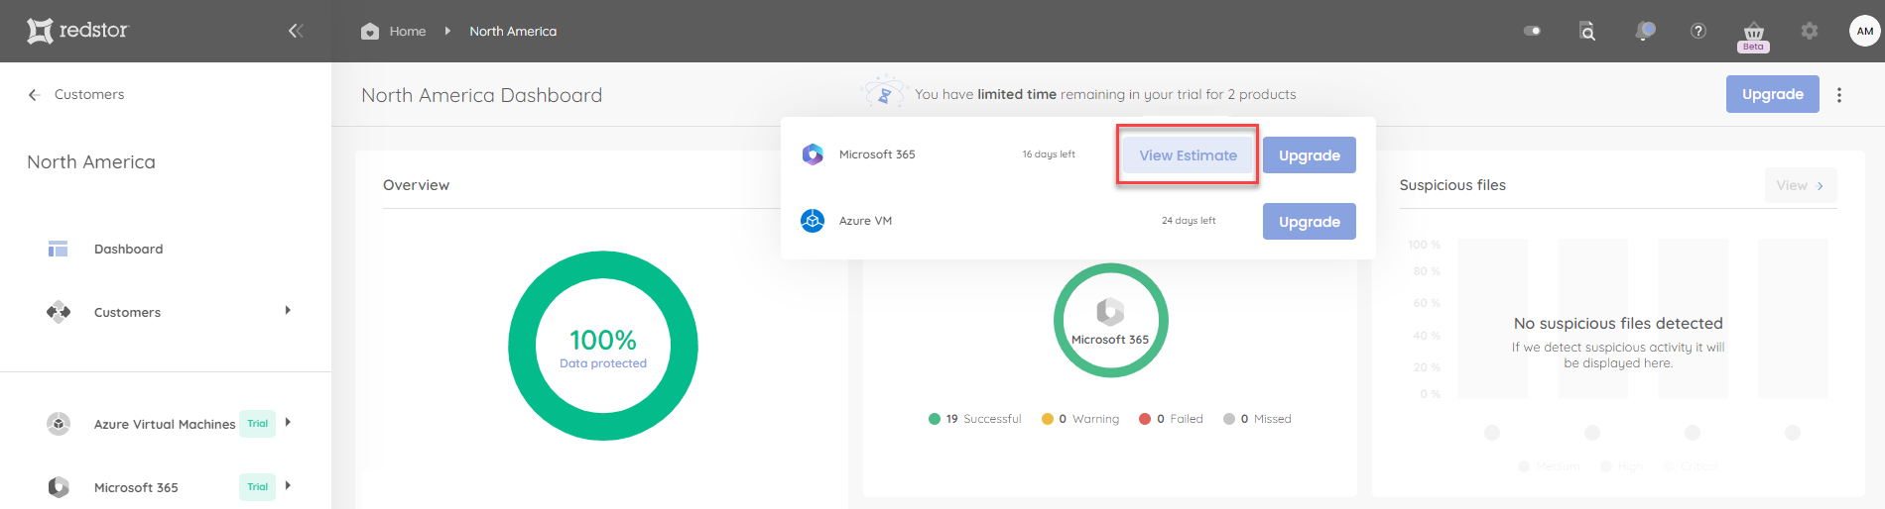
Task: Collapse the sidebar with double-chevron icon
Action: tap(296, 31)
